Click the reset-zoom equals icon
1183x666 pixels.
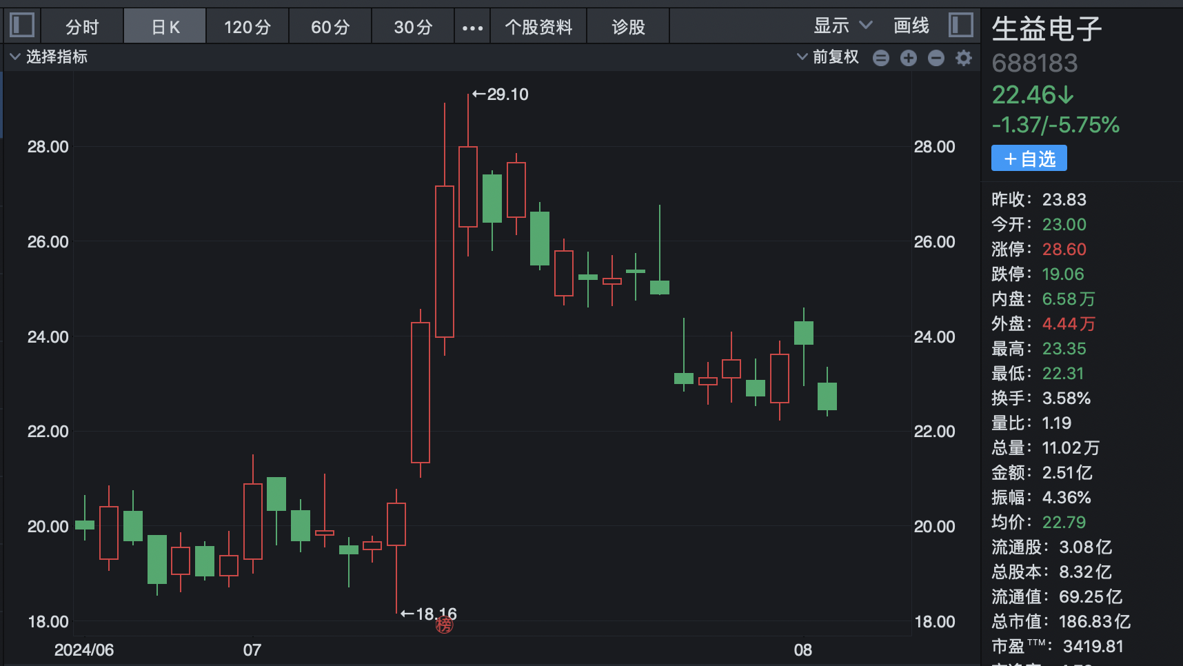[881, 58]
